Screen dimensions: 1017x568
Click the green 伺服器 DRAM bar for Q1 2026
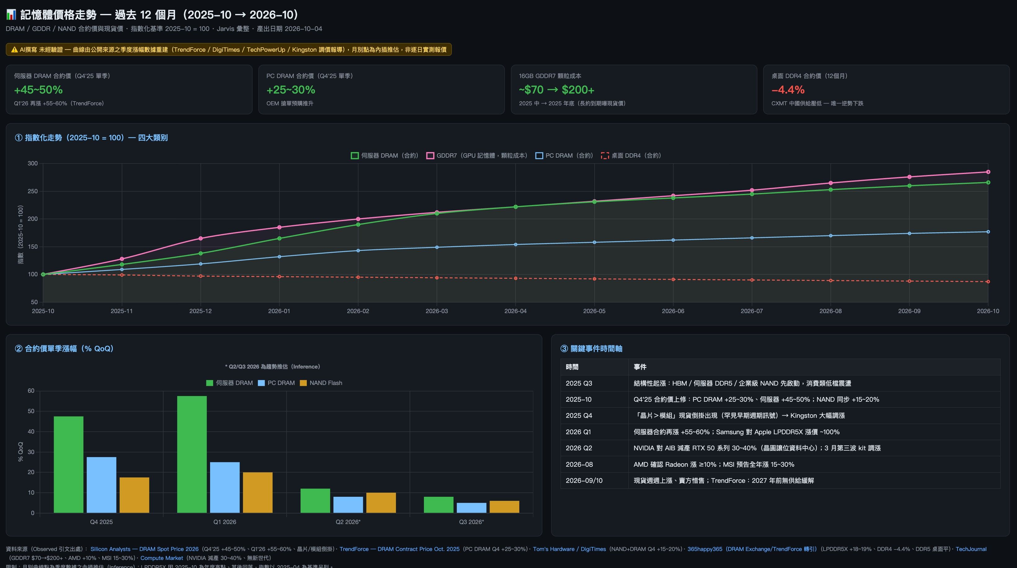192,454
